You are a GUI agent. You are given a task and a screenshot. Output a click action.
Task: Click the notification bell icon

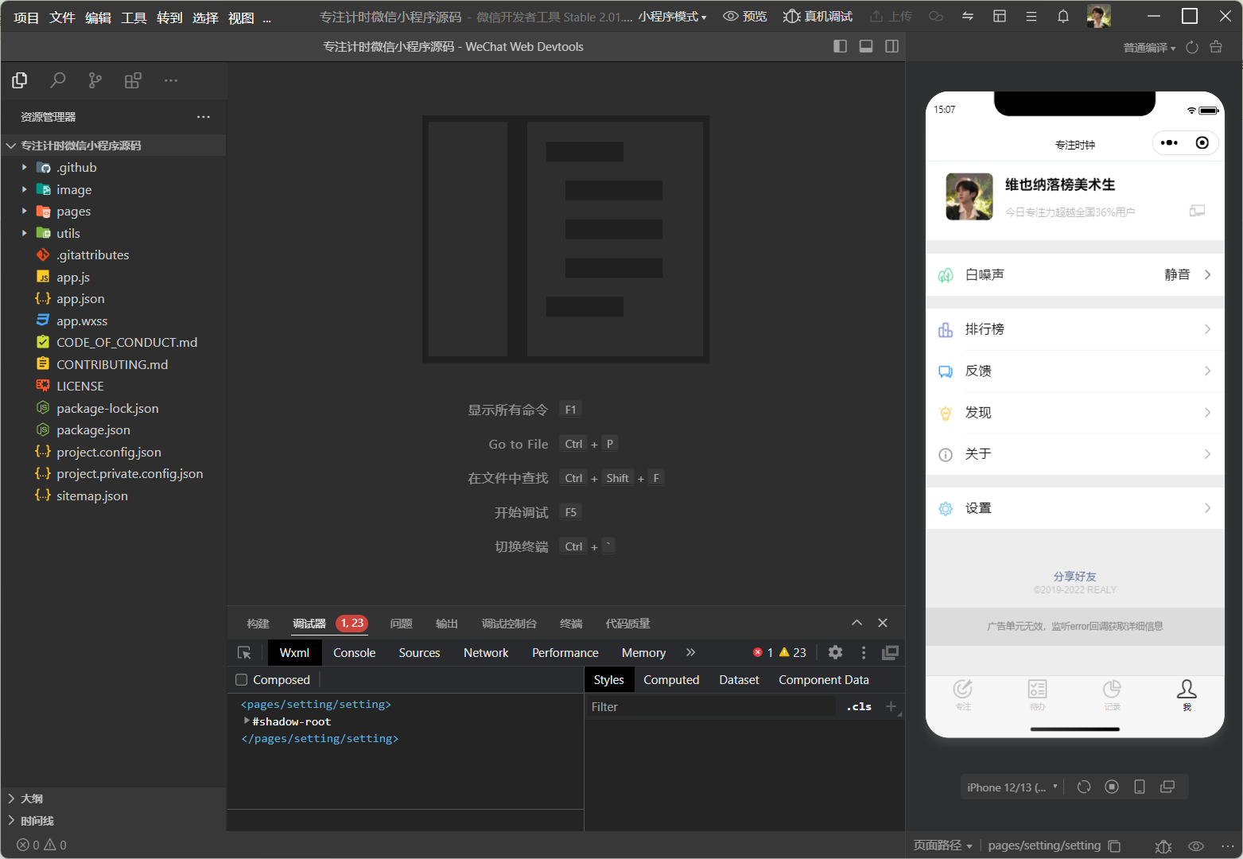click(1063, 17)
